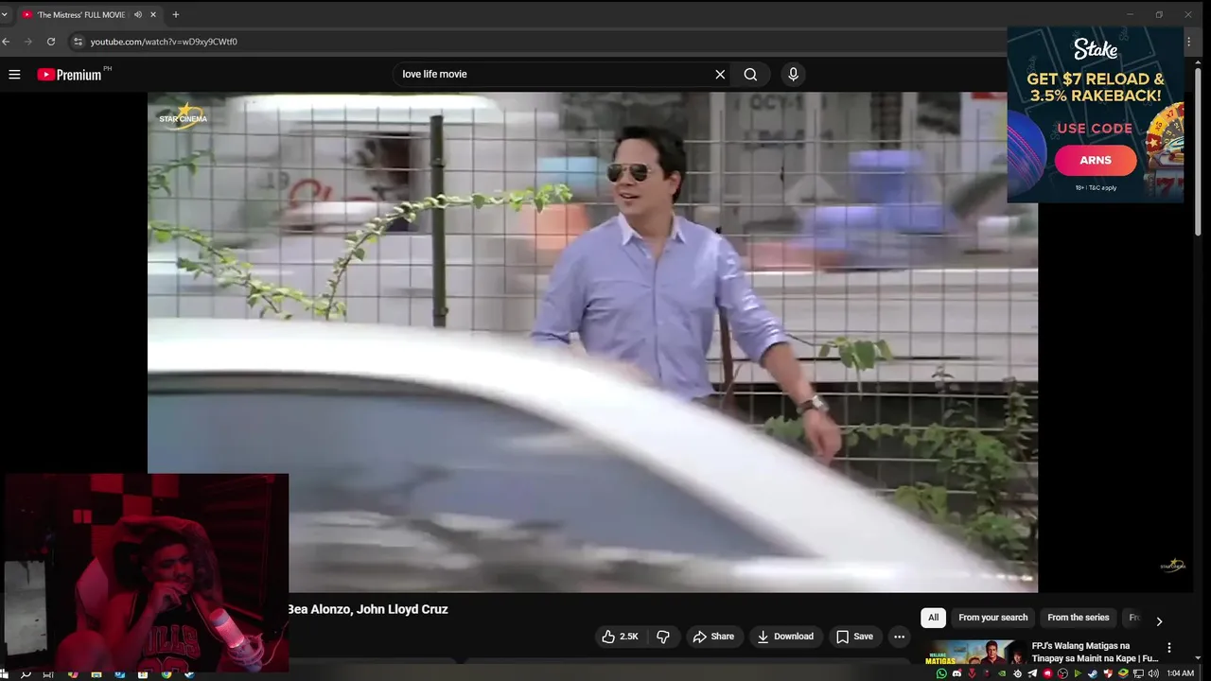Open Steam from the system tray
This screenshot has height=681, width=1211.
coord(1093,673)
